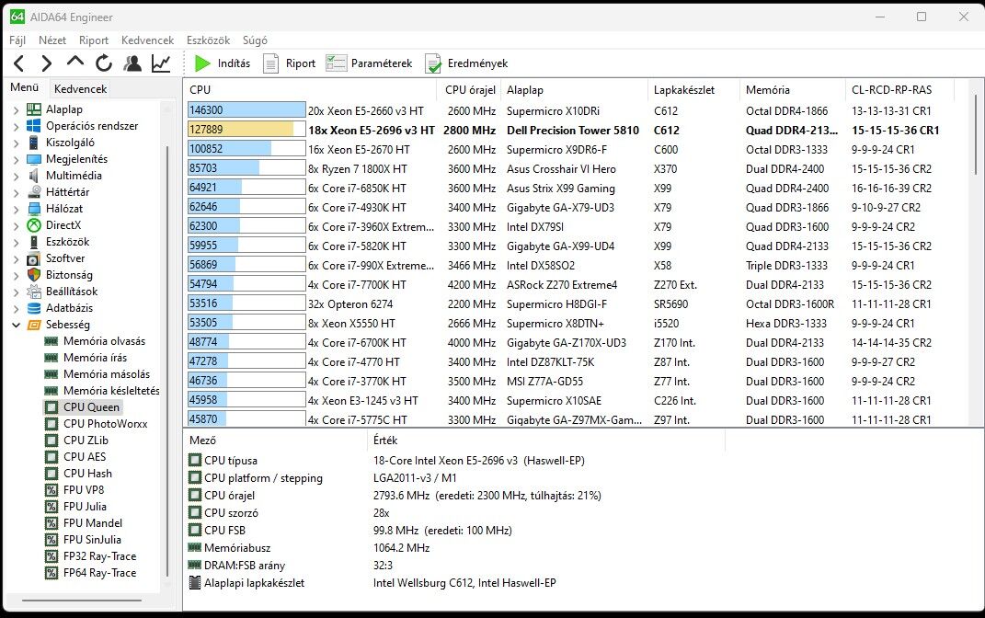Select the 146300 score result bar

click(246, 110)
